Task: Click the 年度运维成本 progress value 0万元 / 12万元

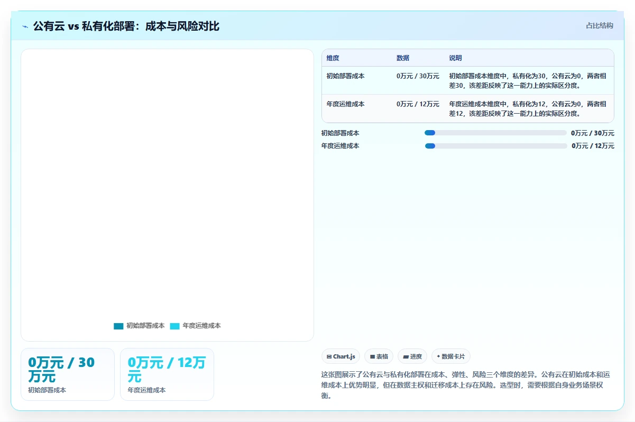Action: pos(593,146)
